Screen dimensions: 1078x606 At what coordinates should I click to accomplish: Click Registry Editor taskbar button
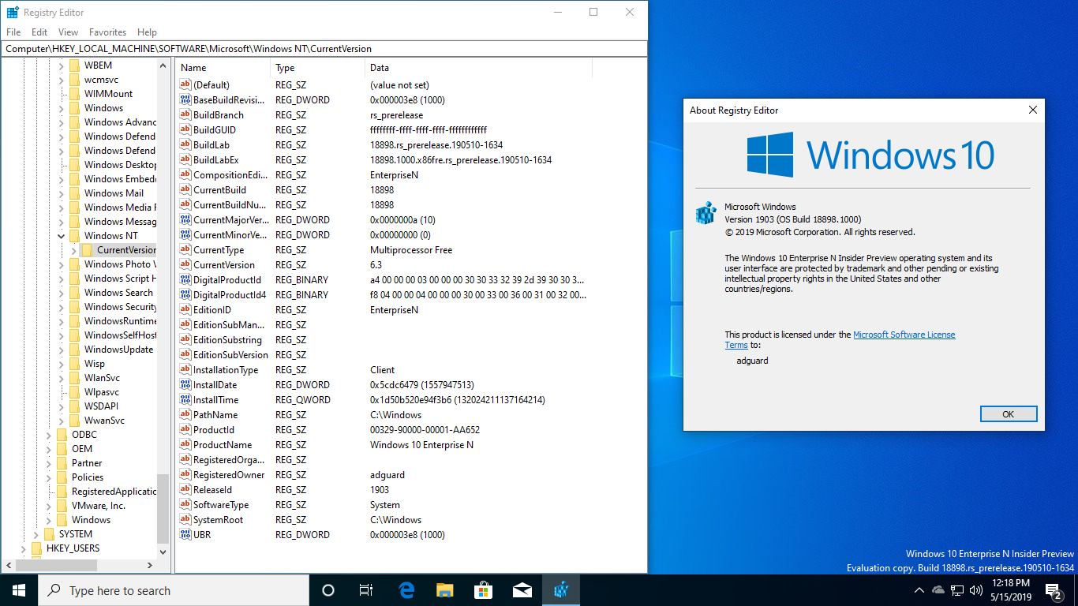pos(561,590)
